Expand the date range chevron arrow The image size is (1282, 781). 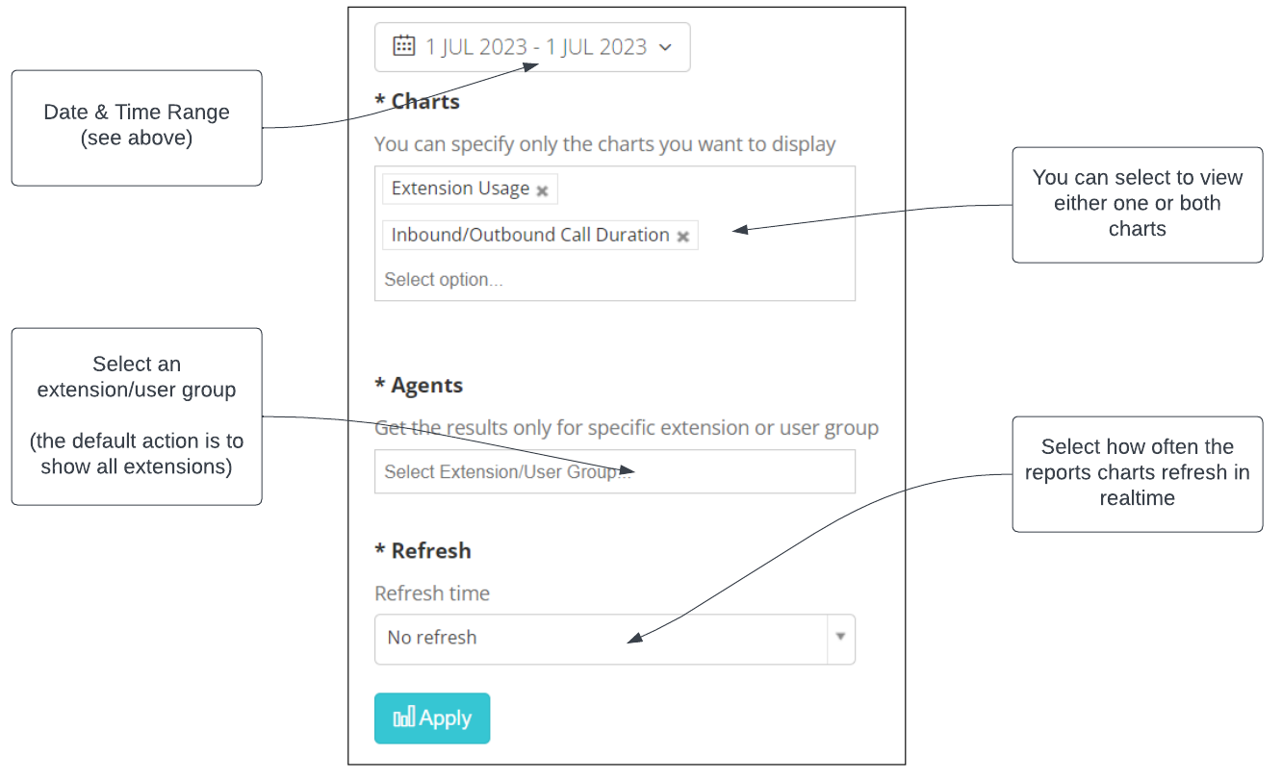click(x=665, y=47)
